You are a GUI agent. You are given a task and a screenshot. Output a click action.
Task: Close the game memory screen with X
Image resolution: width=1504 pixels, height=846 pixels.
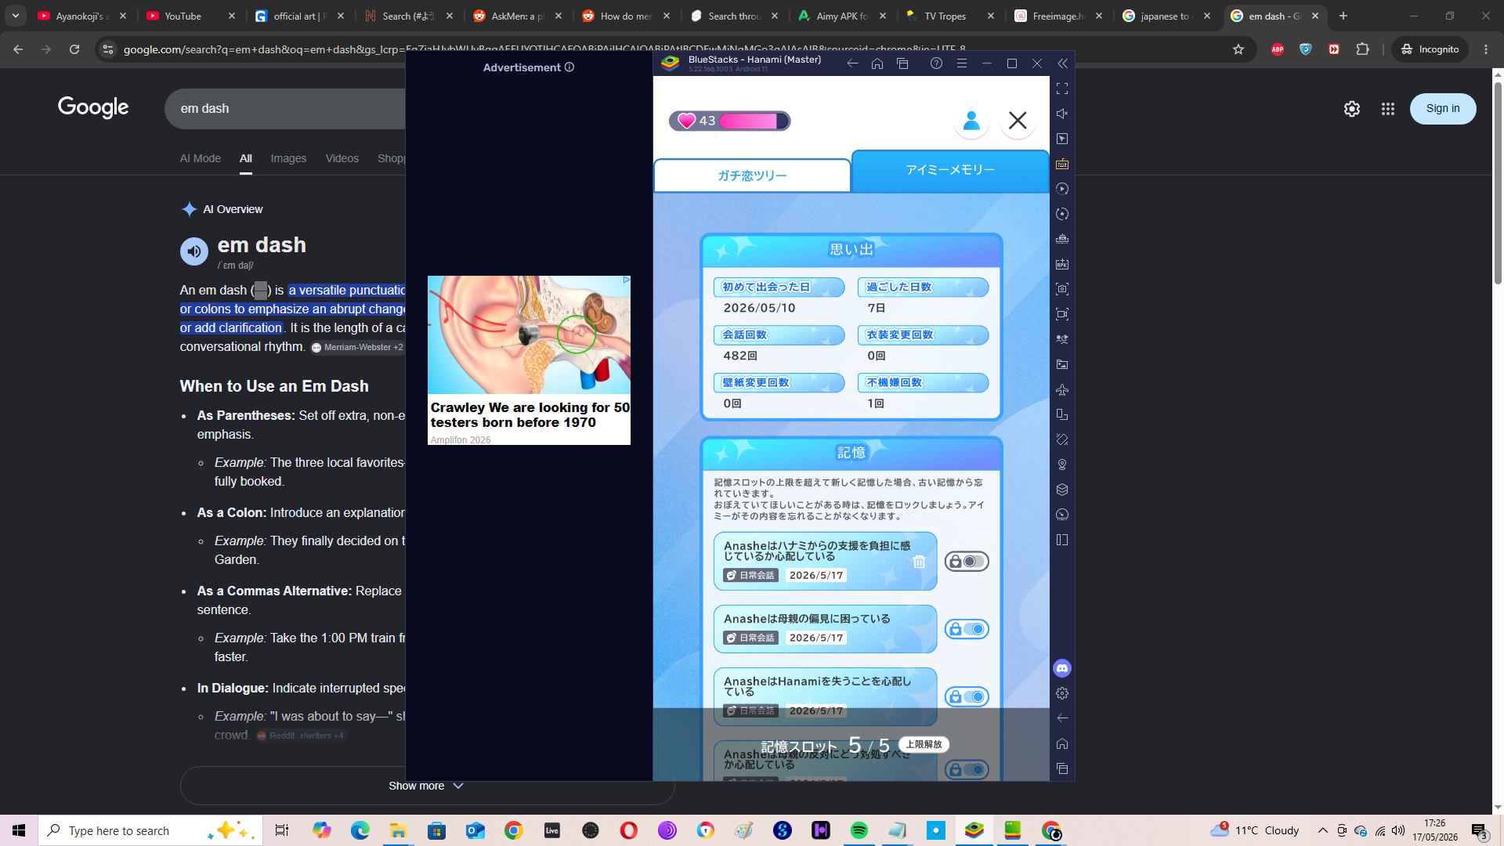point(1018,121)
